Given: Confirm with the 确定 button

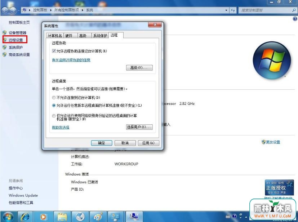Looking at the screenshot, I should (102, 143).
